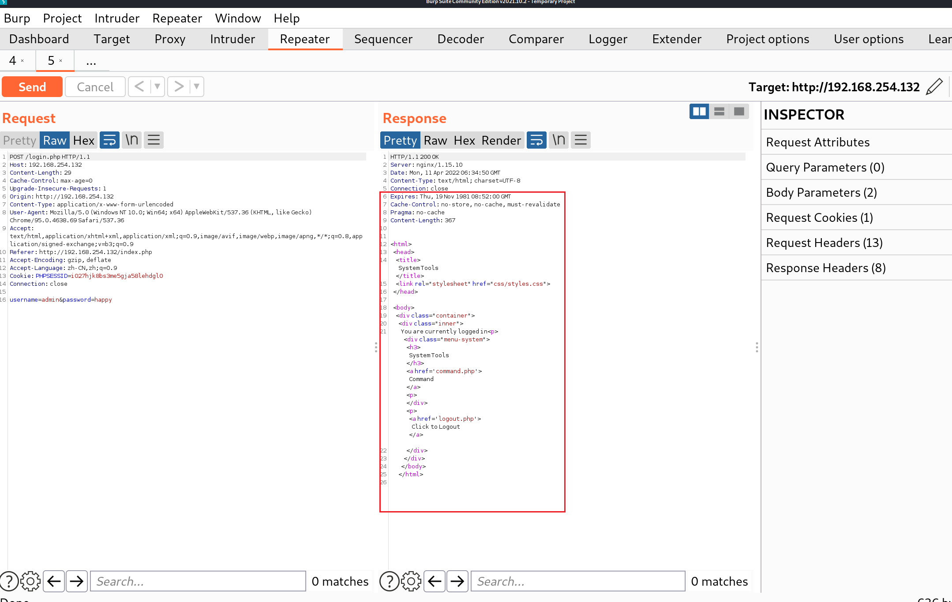This screenshot has height=602, width=952.
Task: Go to next match in Response search
Action: coord(457,581)
